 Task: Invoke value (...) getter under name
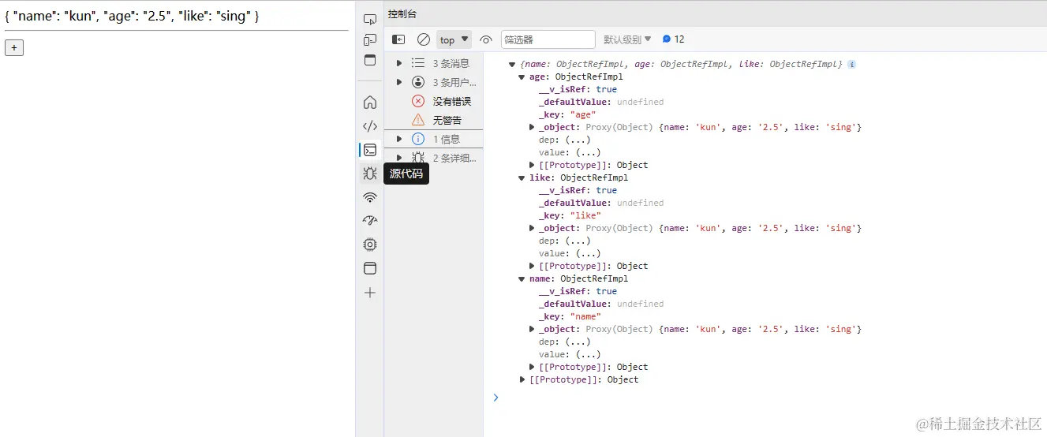(588, 354)
